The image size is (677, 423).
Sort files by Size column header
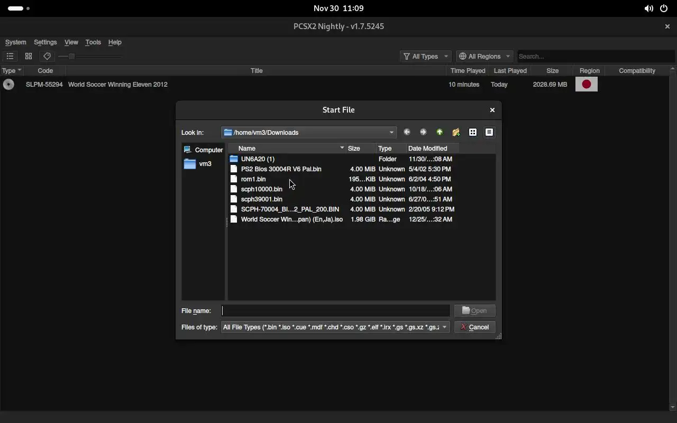361,149
